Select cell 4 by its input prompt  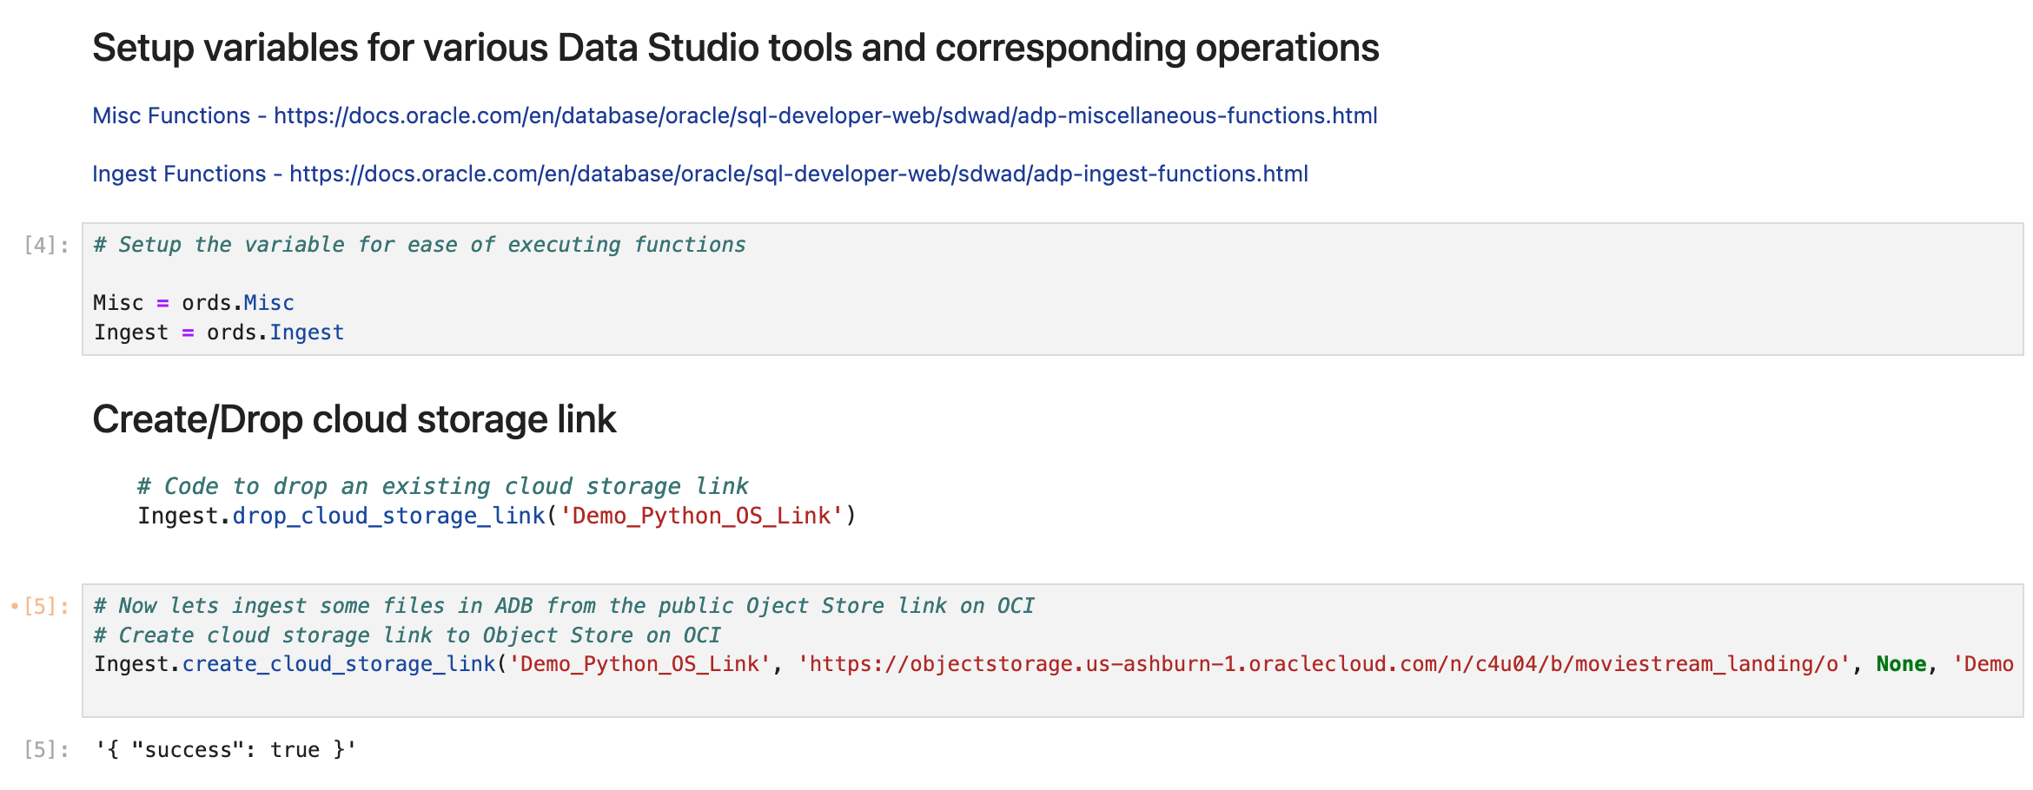pyautogui.click(x=46, y=245)
